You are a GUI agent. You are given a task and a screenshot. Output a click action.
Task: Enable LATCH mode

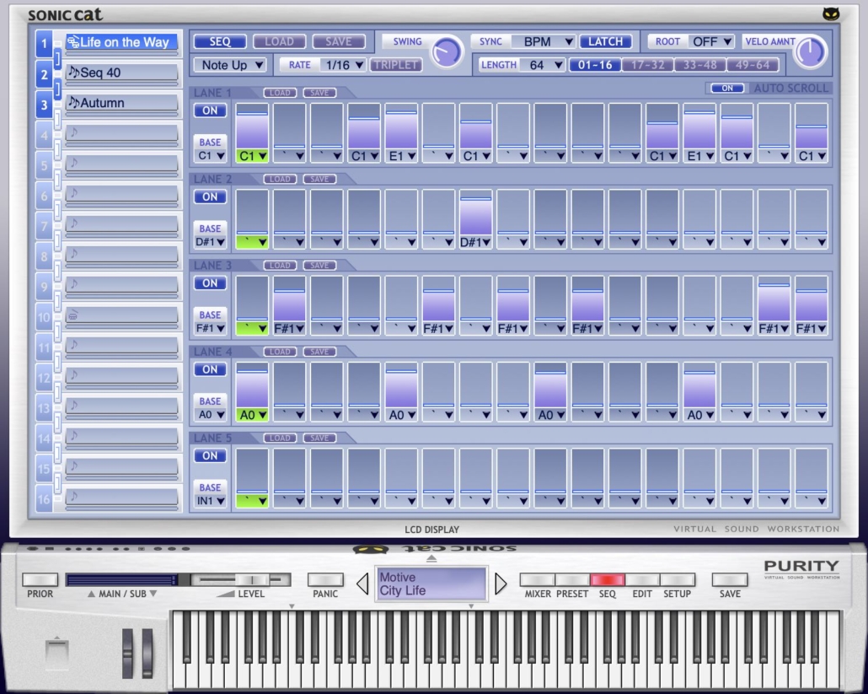605,40
